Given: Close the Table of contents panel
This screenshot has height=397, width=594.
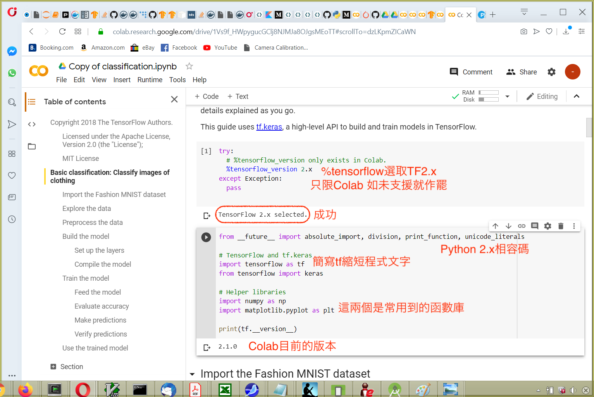Looking at the screenshot, I should tap(174, 99).
